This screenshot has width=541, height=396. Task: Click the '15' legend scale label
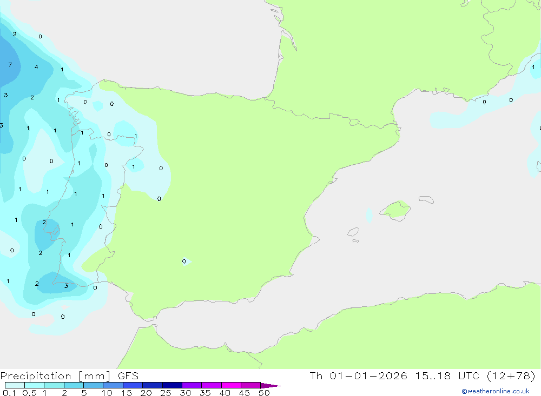(x=127, y=393)
